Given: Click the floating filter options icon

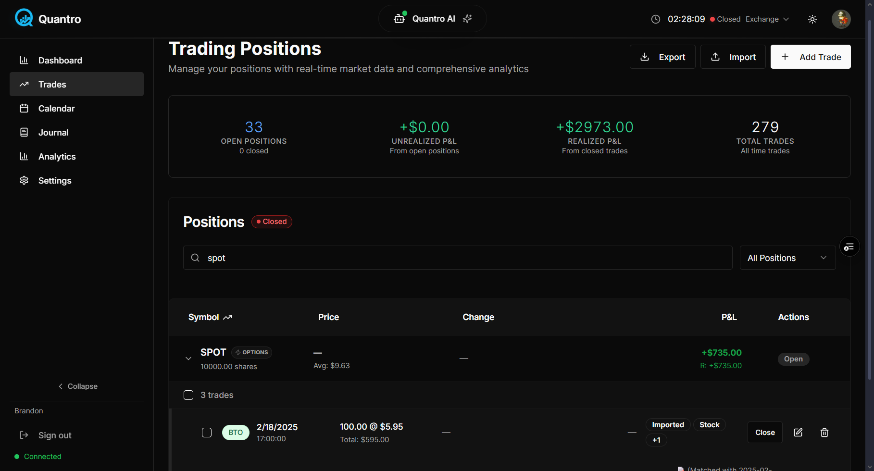Looking at the screenshot, I should pyautogui.click(x=849, y=247).
